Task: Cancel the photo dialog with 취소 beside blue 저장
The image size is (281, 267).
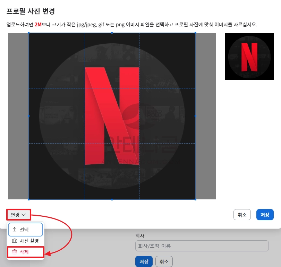Action: click(242, 215)
